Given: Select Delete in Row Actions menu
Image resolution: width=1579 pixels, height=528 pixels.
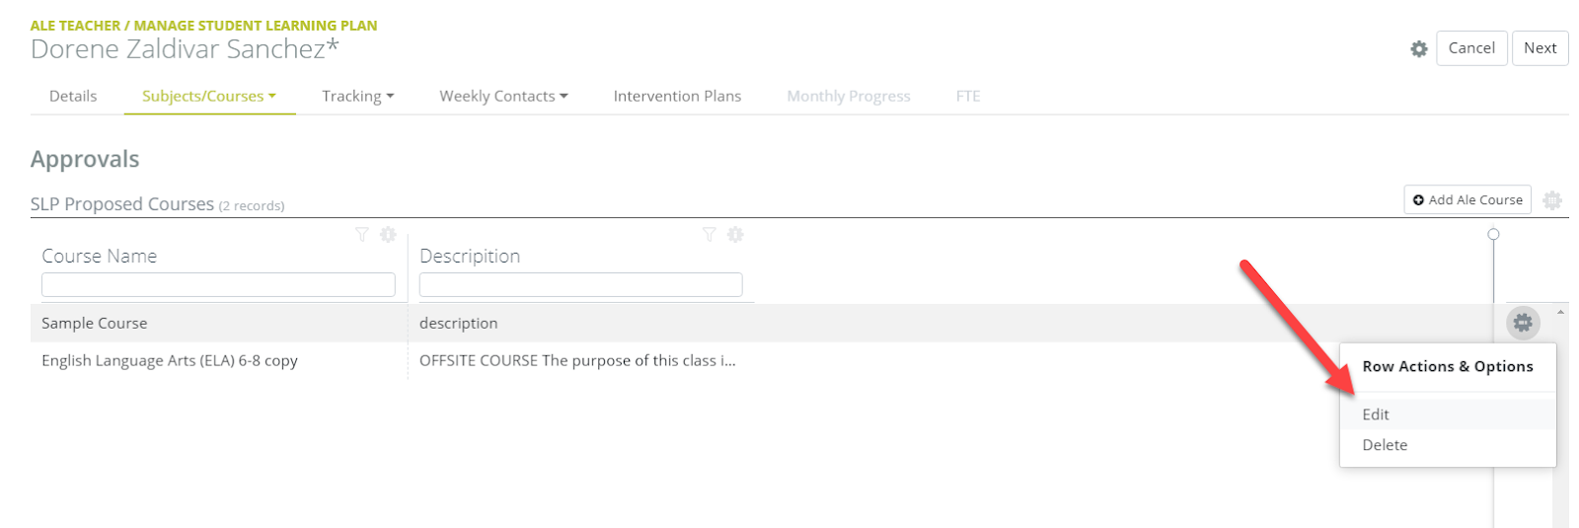Looking at the screenshot, I should 1385,445.
